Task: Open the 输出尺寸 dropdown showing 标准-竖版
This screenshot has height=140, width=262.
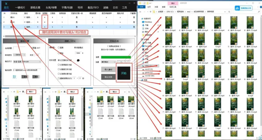Action: [27, 61]
